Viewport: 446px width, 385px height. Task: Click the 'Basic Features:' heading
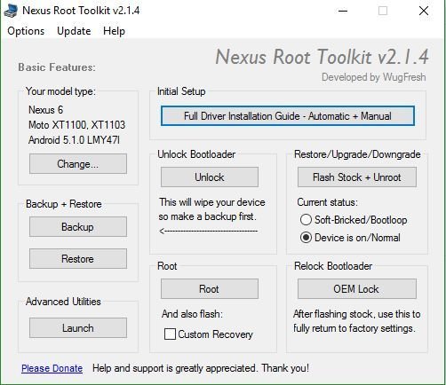point(57,67)
